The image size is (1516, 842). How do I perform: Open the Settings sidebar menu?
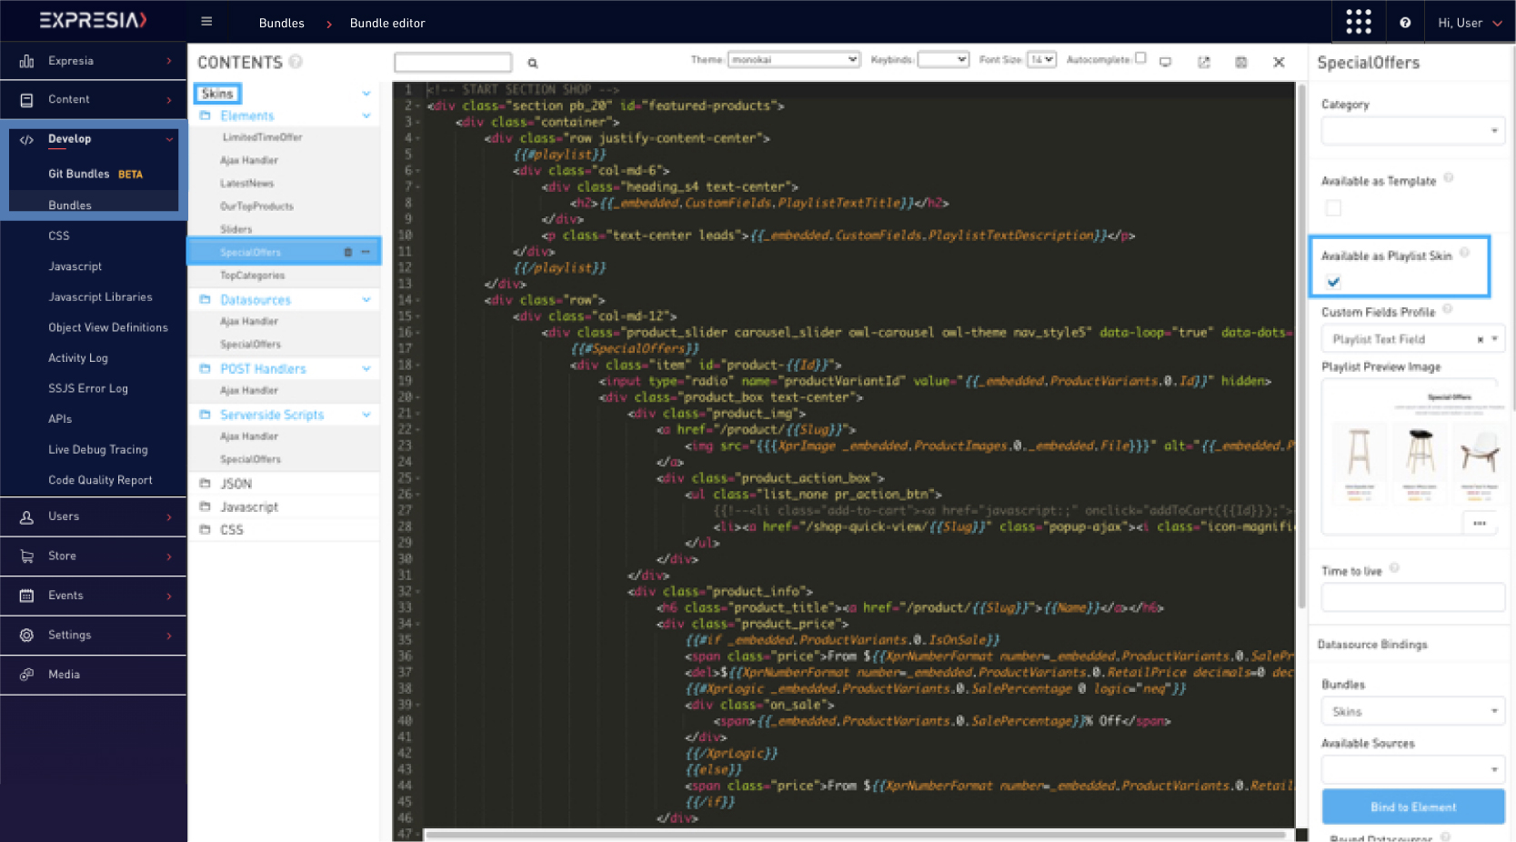(94, 635)
